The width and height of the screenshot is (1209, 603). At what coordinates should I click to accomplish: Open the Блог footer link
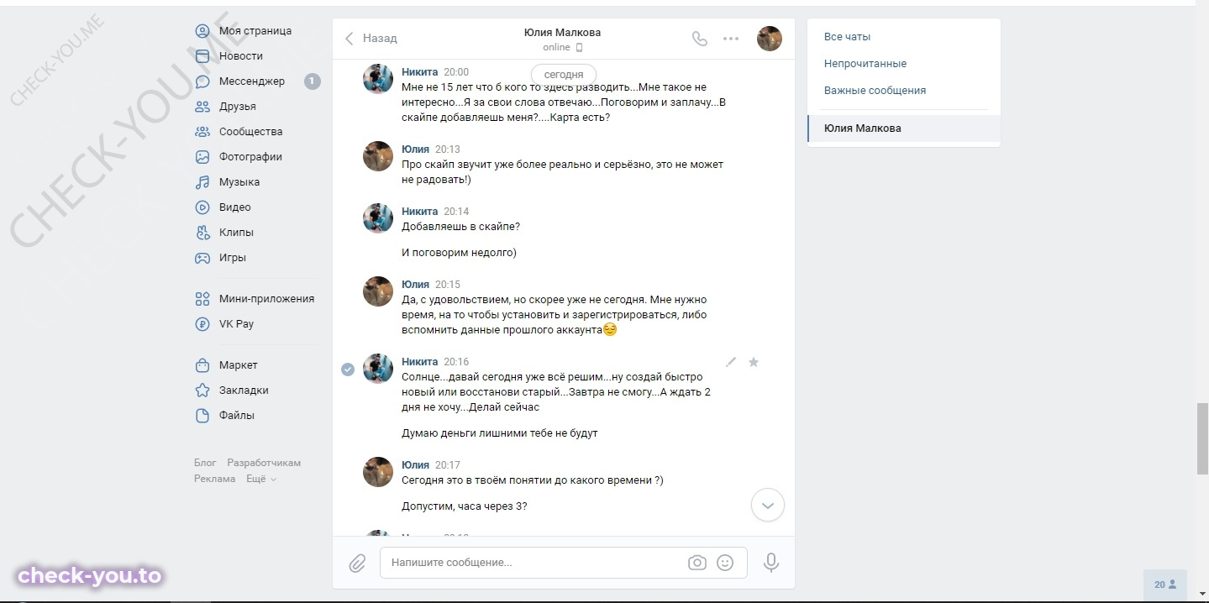click(205, 463)
